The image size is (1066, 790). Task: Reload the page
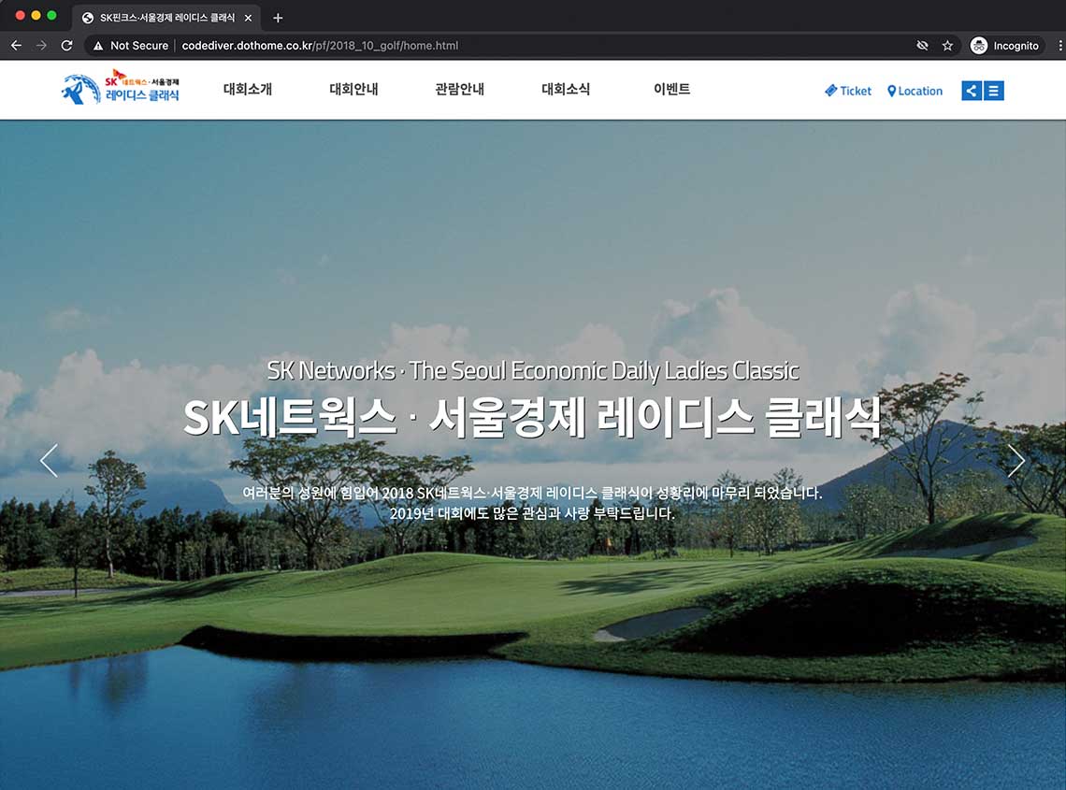[x=66, y=46]
